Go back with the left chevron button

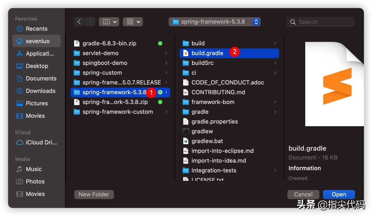[x=79, y=22]
